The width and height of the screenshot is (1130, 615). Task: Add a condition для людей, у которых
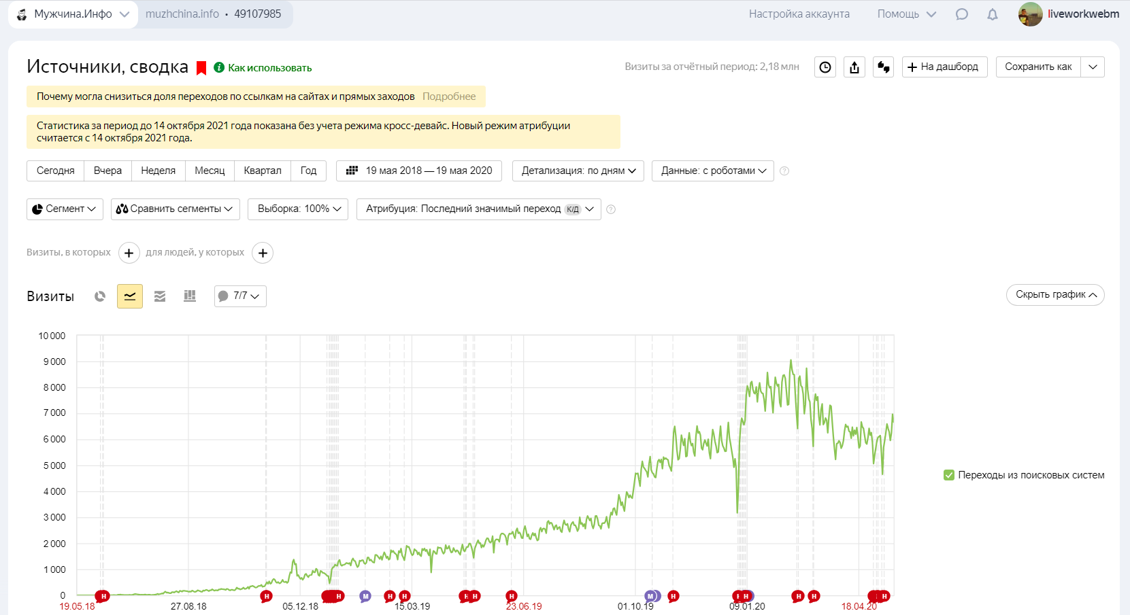[263, 253]
